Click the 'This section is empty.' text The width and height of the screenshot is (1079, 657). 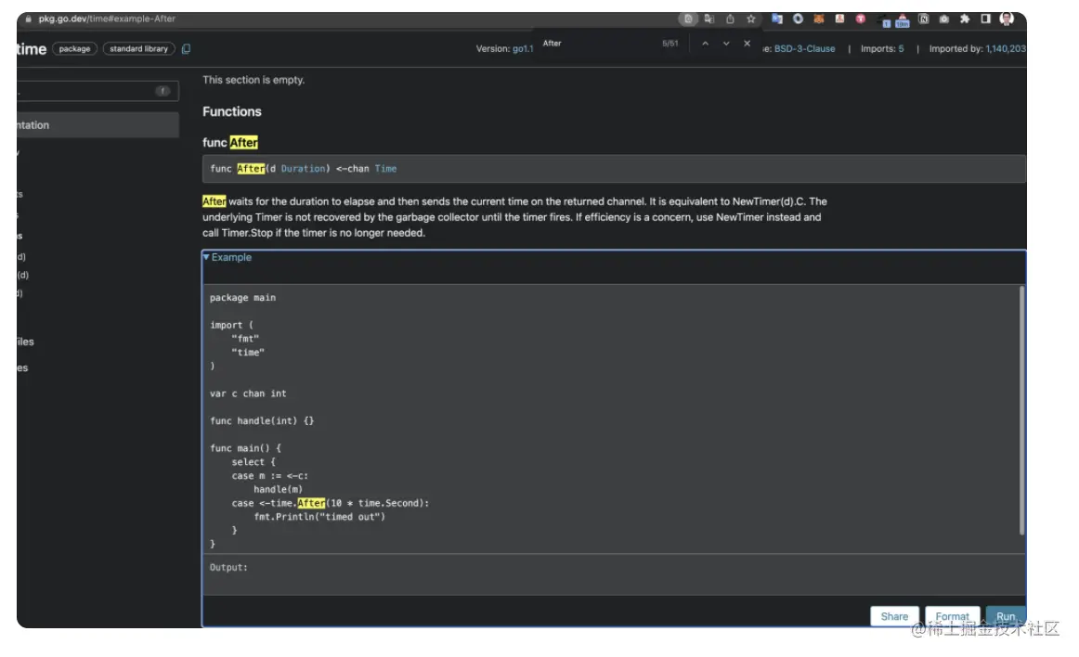253,80
